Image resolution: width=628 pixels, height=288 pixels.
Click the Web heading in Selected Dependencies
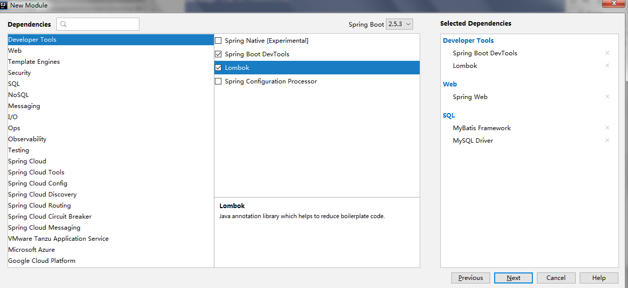point(450,84)
